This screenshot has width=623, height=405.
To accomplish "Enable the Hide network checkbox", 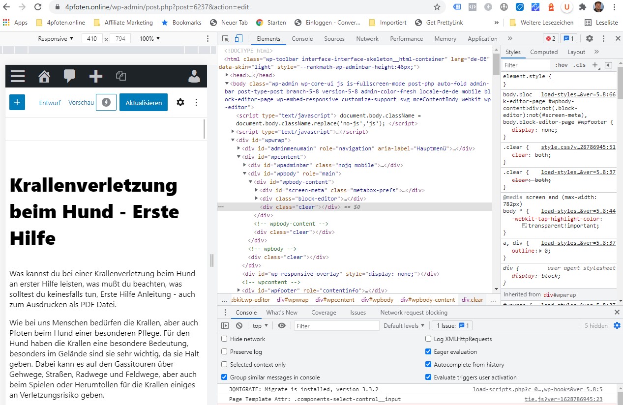I will [224, 339].
